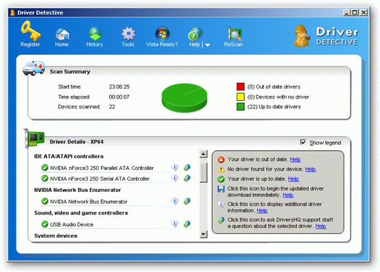The width and height of the screenshot is (380, 272).
Task: Click the Time elapsed value 00:00:07
Action: pos(119,97)
